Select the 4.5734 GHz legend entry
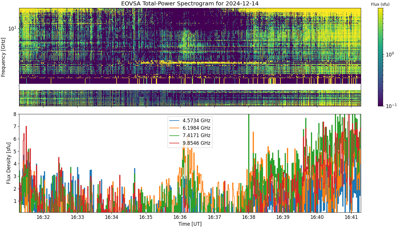Image resolution: width=399 pixels, height=228 pixels. (x=190, y=120)
